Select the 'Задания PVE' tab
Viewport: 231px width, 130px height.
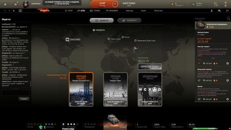point(102,21)
